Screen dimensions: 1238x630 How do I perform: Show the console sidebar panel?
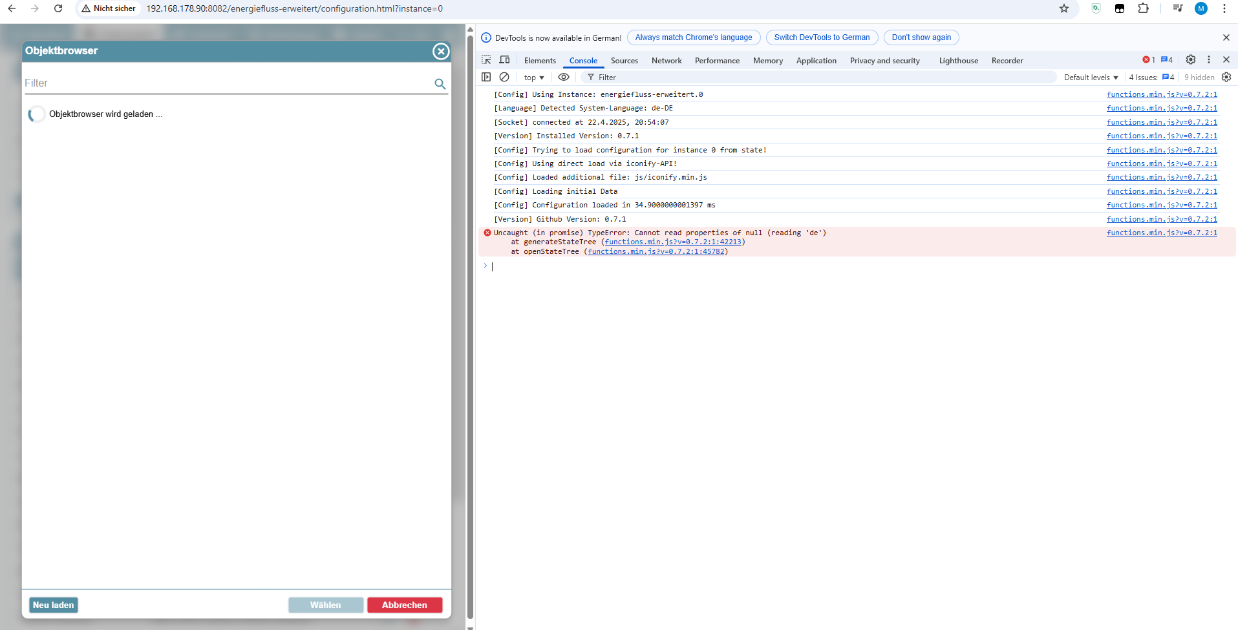[x=486, y=77]
